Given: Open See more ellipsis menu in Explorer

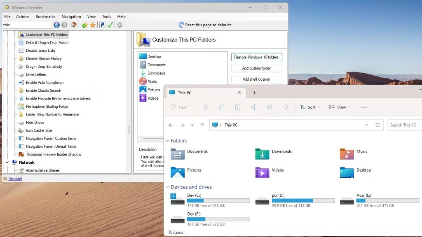Looking at the screenshot, I should tap(364, 107).
